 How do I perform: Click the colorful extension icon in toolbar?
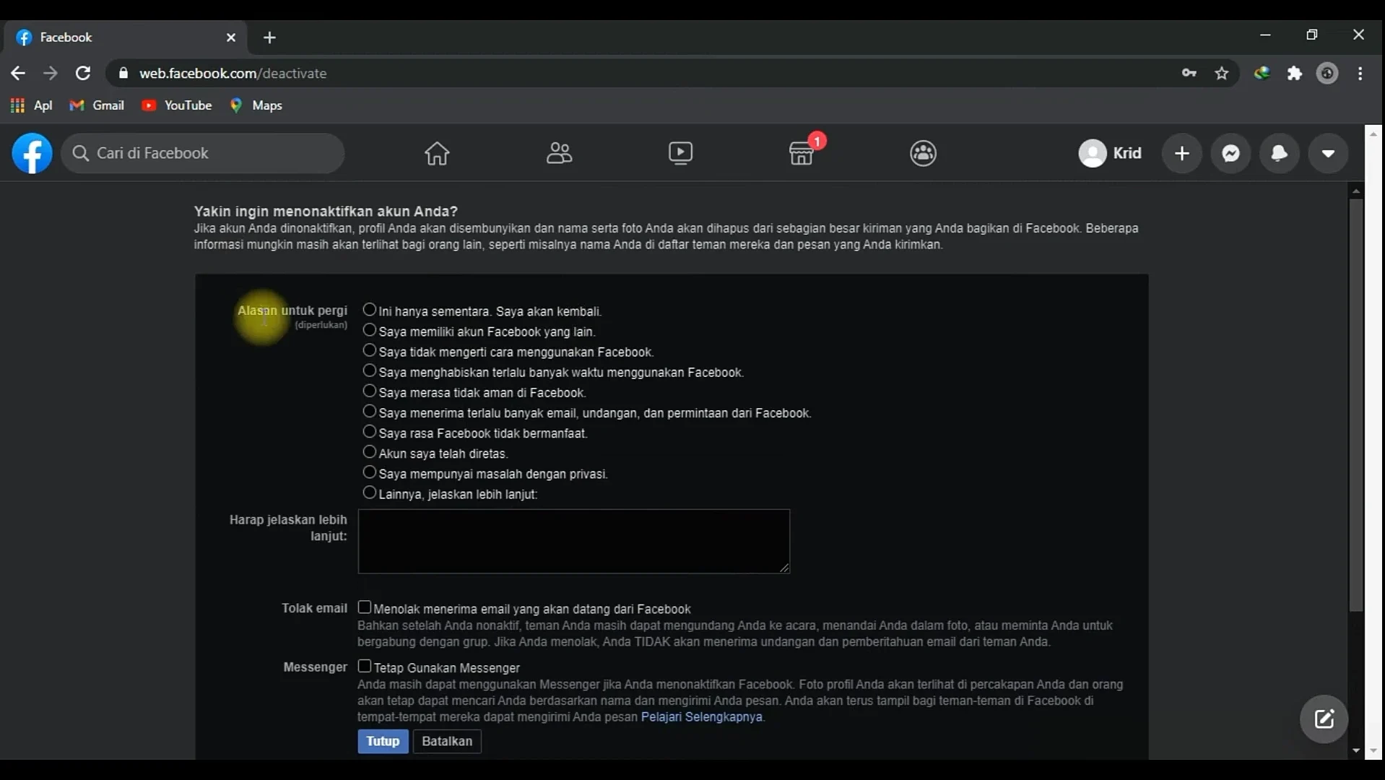click(1262, 73)
